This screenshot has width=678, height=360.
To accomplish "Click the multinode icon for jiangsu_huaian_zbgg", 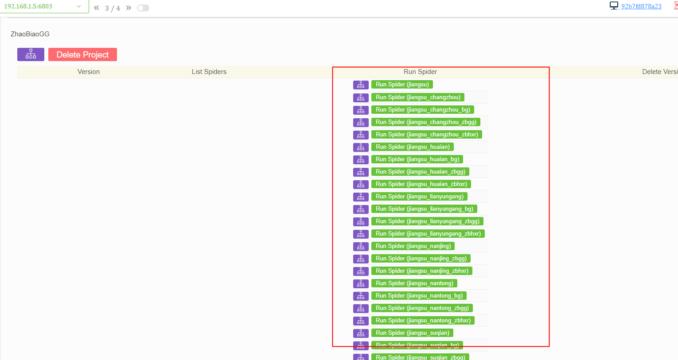I will click(x=361, y=172).
